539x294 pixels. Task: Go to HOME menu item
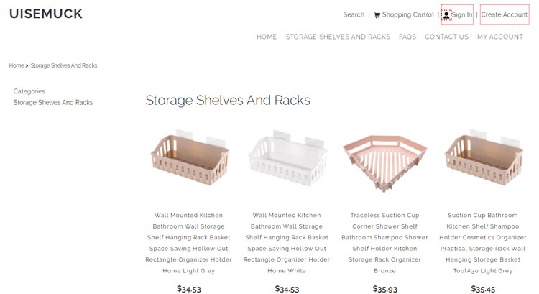point(267,37)
